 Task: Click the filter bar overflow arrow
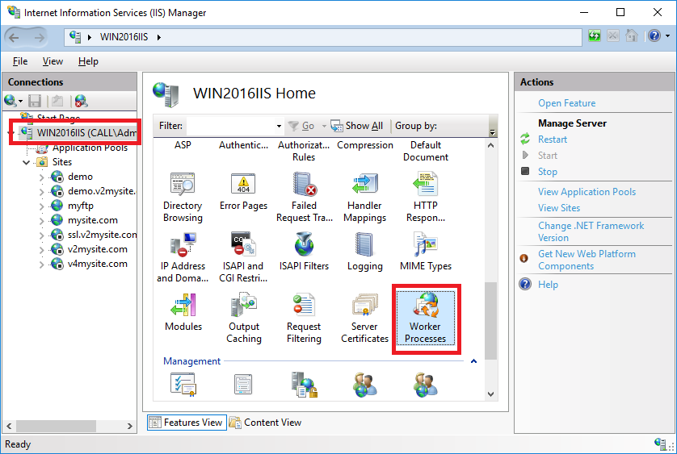[x=492, y=132]
